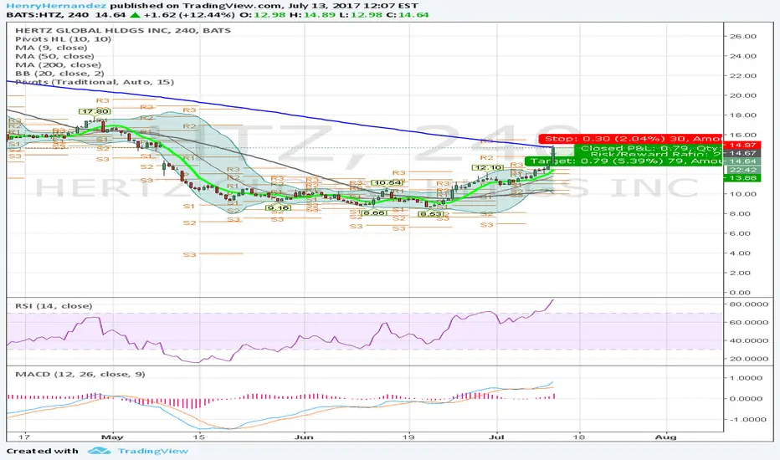This screenshot has height=460, width=780.
Task: Click 10.00 on the price axis
Action: coord(742,194)
